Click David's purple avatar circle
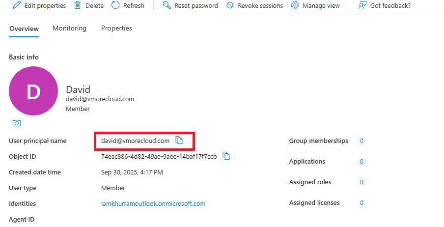Screen dimensions: 444x227 click(x=33, y=91)
